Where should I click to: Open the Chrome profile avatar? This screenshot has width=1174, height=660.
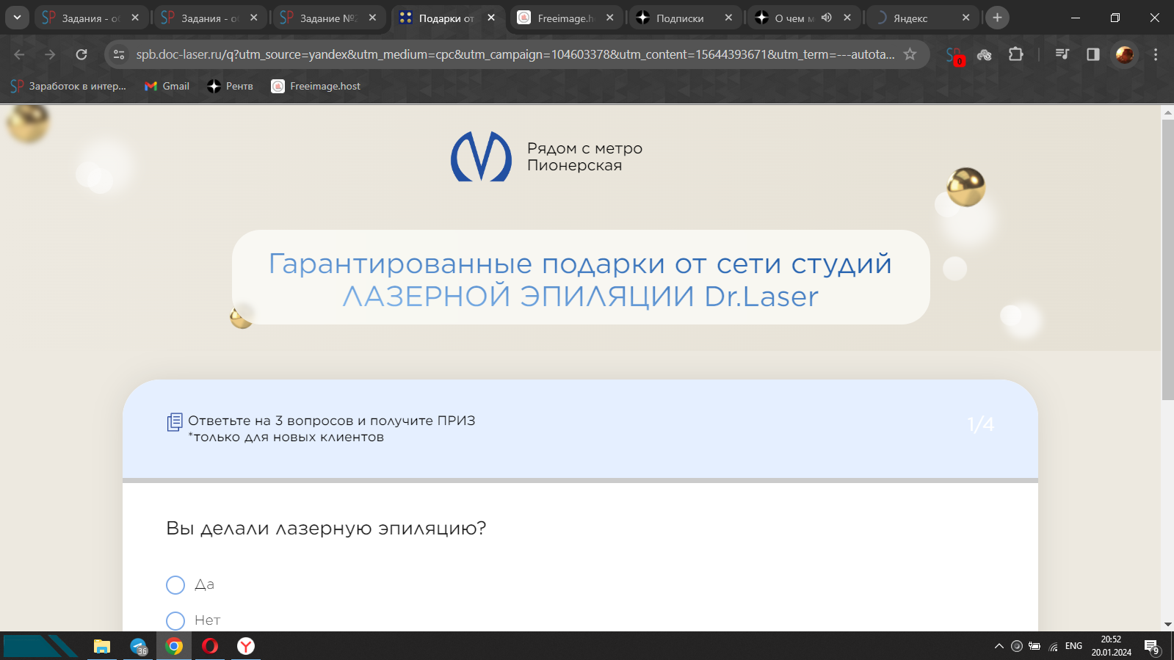[x=1125, y=54]
